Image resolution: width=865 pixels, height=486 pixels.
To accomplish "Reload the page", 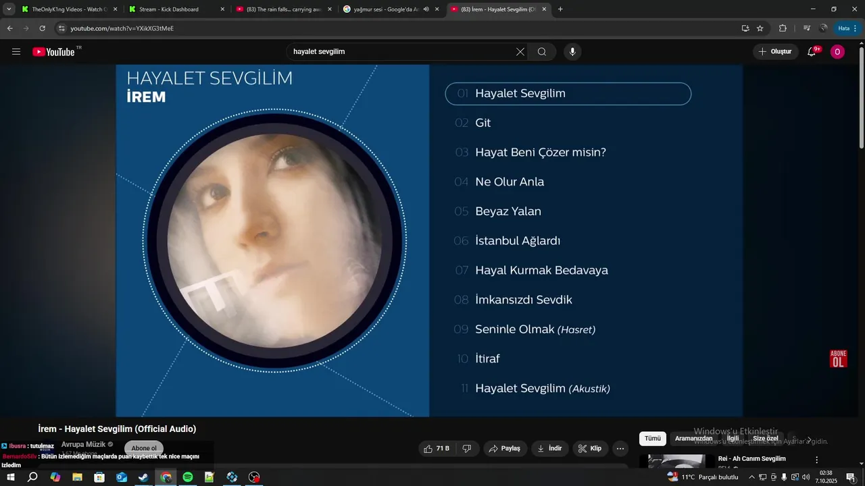I will coord(42,28).
